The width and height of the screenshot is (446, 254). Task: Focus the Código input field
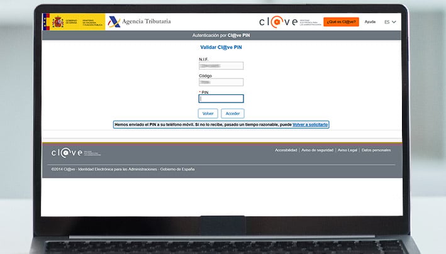click(x=221, y=82)
